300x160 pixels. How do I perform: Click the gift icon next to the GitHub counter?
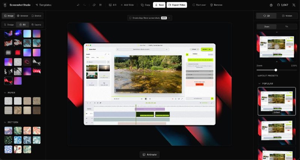[x=271, y=5]
